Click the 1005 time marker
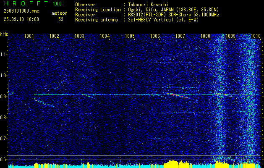Viewport: 264px width, 168px height. [x=130, y=36]
